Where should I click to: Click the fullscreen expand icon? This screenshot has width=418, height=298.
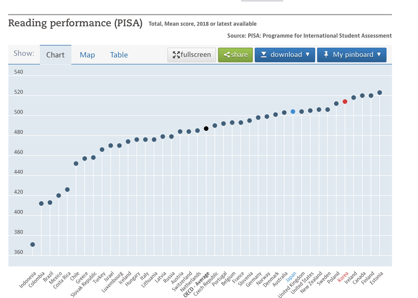pyautogui.click(x=176, y=55)
